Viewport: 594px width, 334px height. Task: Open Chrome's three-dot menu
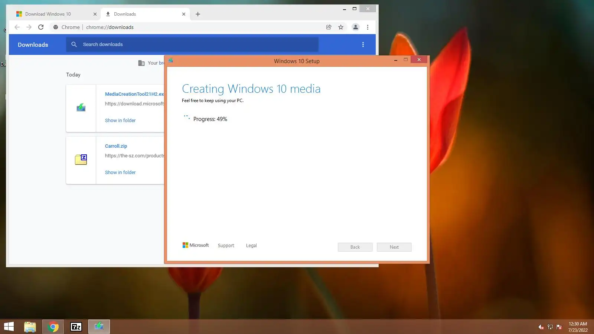click(368, 27)
